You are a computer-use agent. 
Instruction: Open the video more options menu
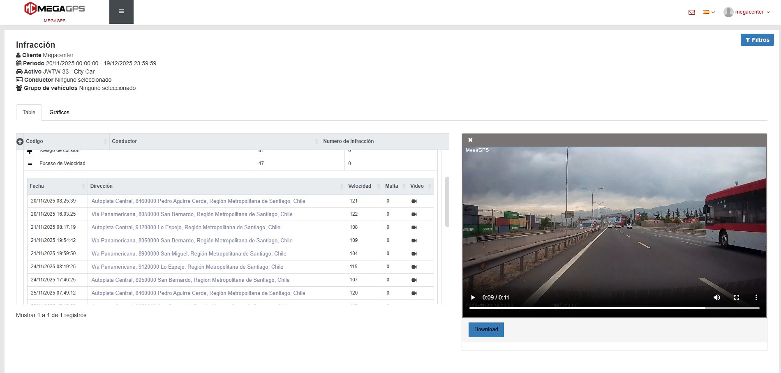coord(756,297)
